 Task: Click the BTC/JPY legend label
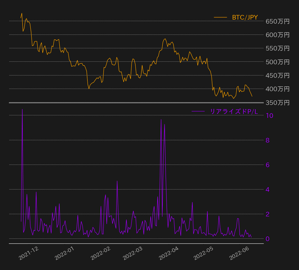pyautogui.click(x=245, y=18)
